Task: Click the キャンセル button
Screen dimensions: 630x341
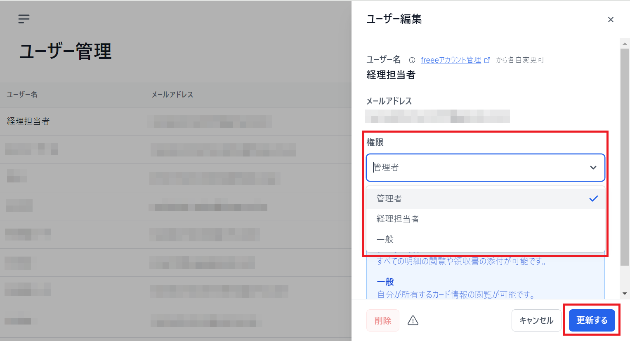Action: point(536,320)
